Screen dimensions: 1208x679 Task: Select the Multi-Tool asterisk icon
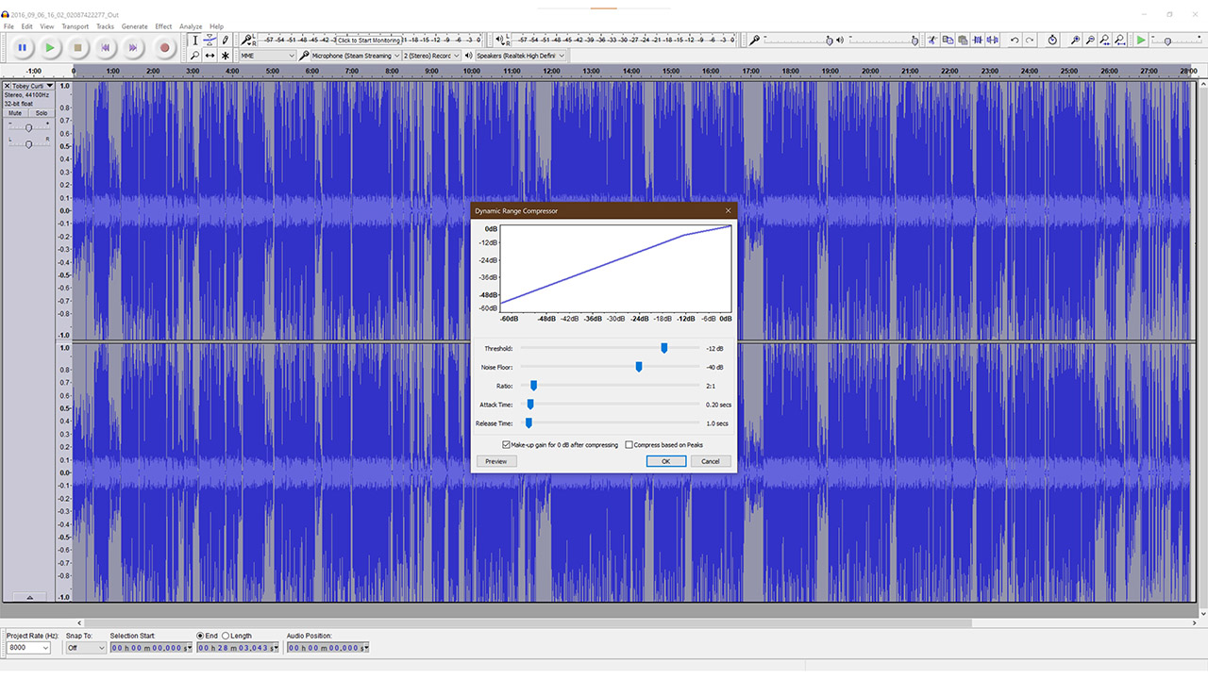[x=225, y=56]
